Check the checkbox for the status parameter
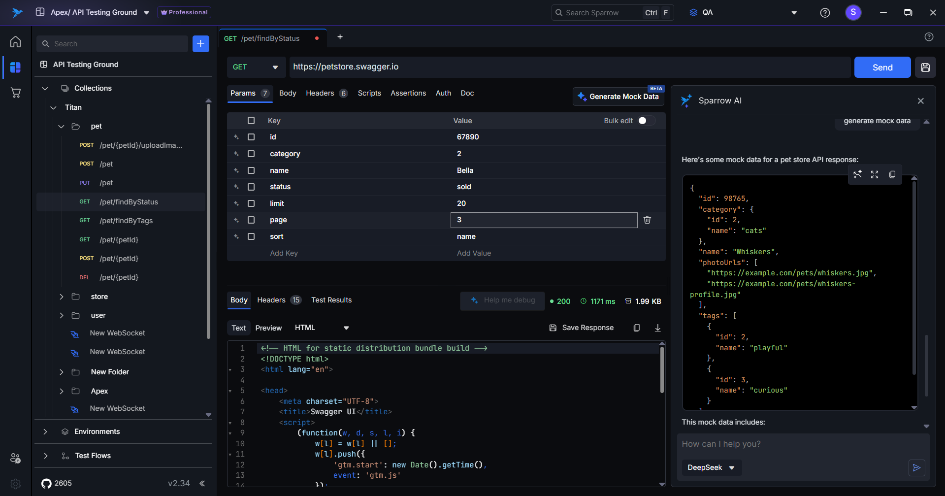 251,187
